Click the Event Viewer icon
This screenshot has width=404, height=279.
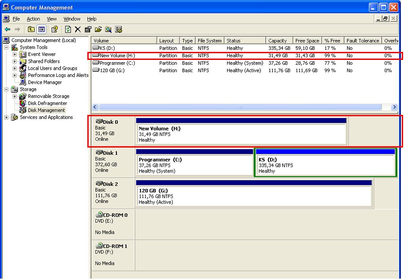pos(23,54)
